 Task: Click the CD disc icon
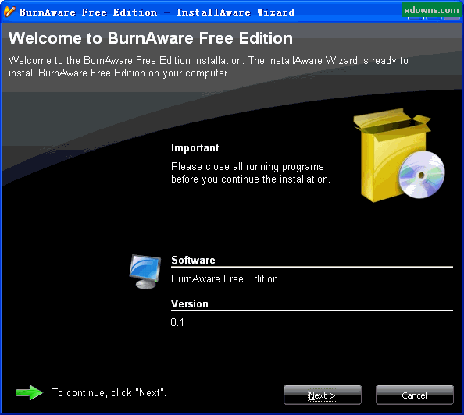point(421,175)
